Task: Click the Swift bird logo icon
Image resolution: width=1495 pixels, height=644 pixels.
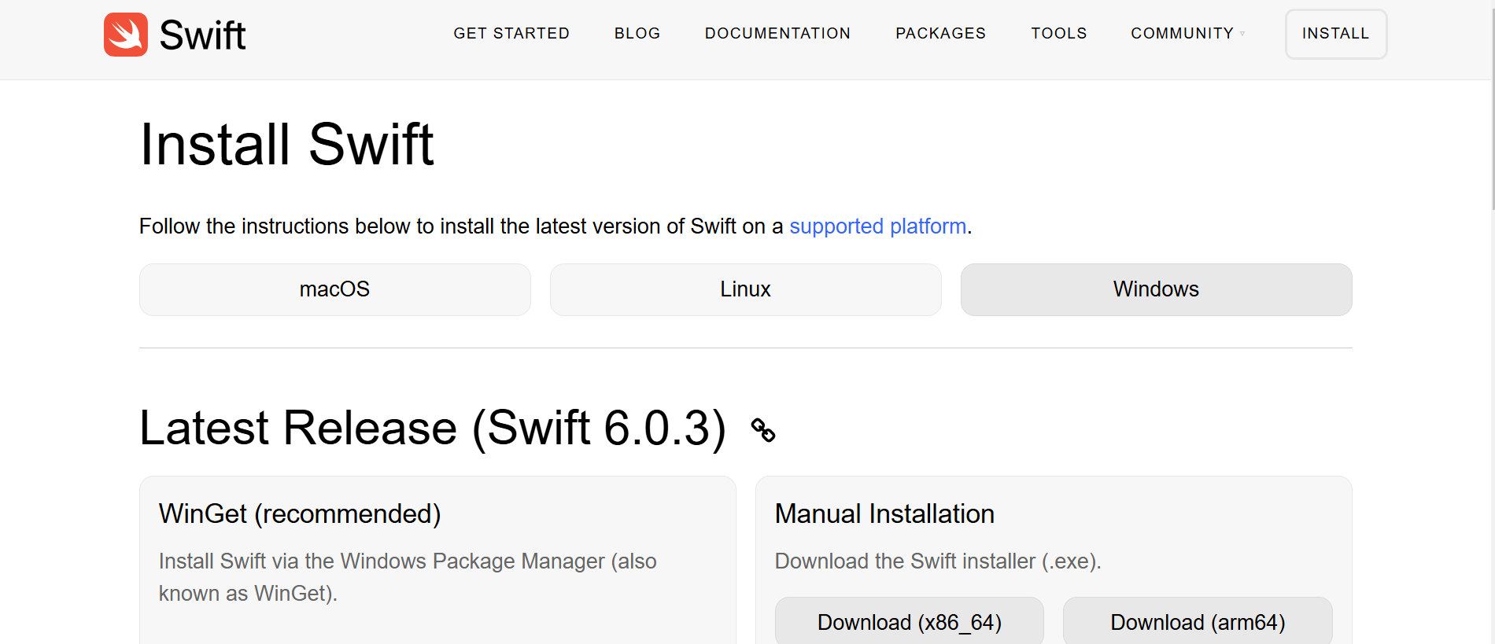Action: click(x=126, y=35)
